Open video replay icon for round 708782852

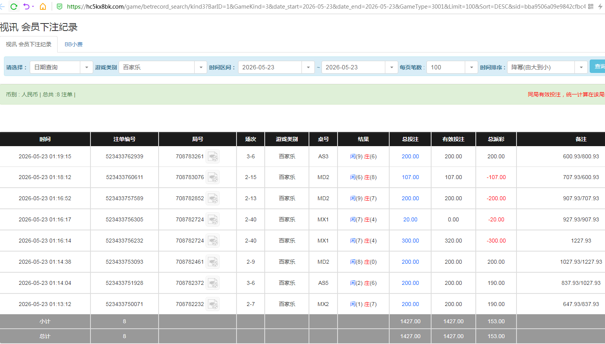click(213, 199)
